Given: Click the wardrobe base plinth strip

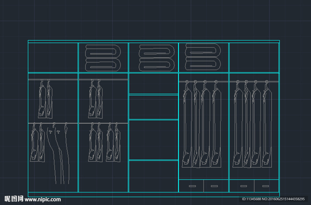Looking at the screenshot, I should coord(154,195).
